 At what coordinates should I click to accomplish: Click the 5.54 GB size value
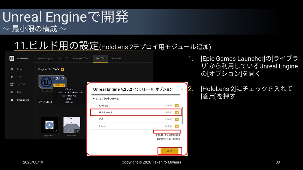pyautogui.click(x=168, y=119)
